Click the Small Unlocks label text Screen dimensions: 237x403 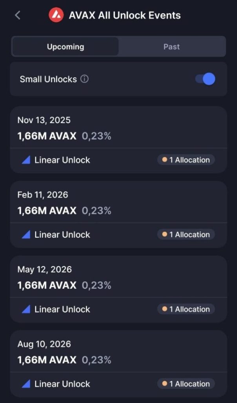click(x=48, y=79)
